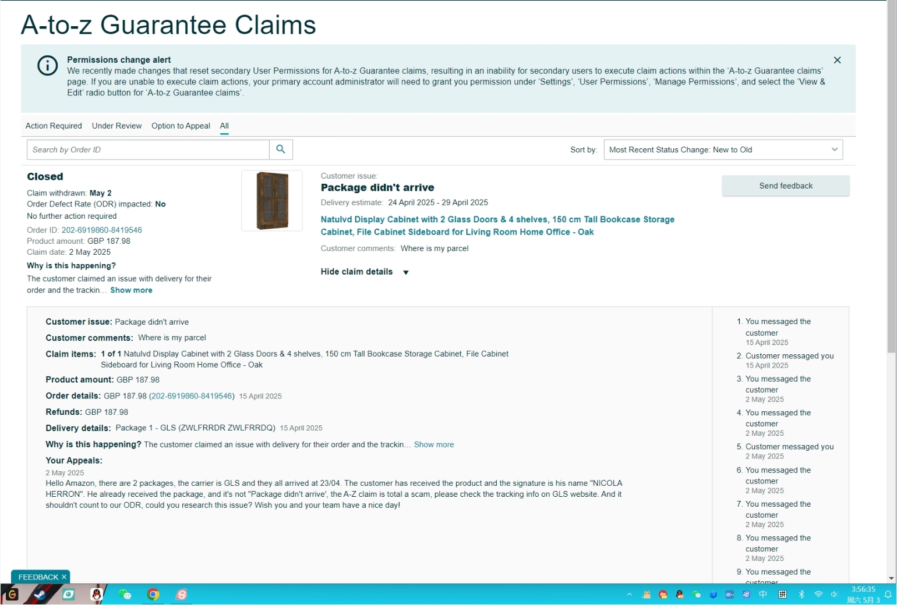Click message 8 You messaged the customer
Image resolution: width=897 pixels, height=605 pixels.
coord(778,548)
